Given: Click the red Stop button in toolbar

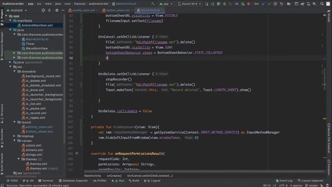Looking at the screenshot, I should pyautogui.click(x=248, y=4).
